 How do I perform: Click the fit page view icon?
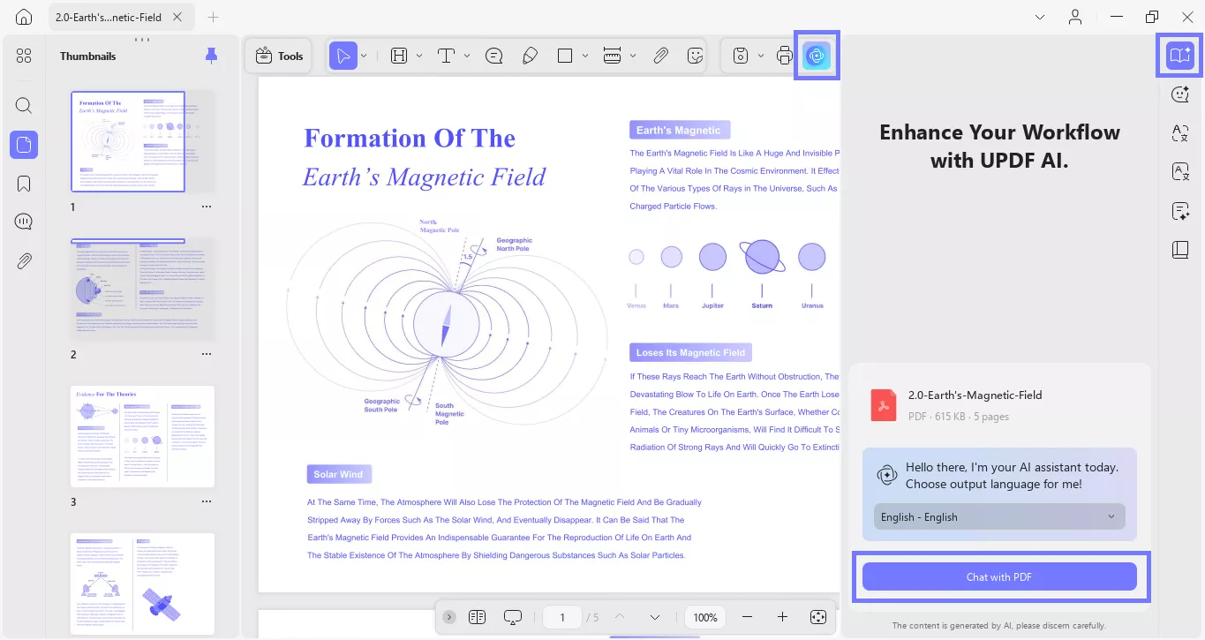817,617
